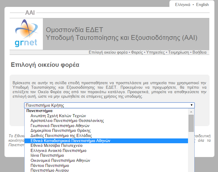Select Διεθνές Πανεπιστήμιο της Ελλάδος

[106, 136]
